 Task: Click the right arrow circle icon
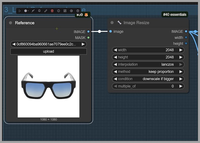coord(71,11)
